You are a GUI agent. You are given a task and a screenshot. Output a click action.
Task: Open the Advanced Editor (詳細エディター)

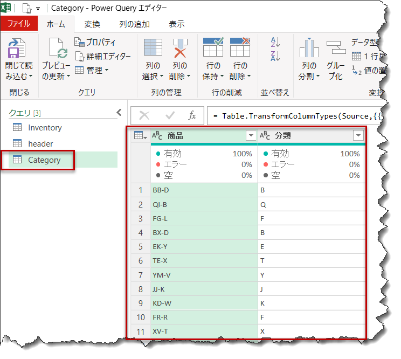tap(103, 56)
